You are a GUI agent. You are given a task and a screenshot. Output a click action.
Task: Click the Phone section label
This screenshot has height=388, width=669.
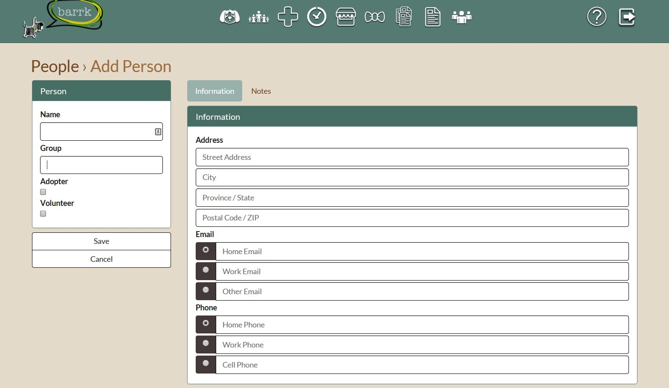coord(206,307)
